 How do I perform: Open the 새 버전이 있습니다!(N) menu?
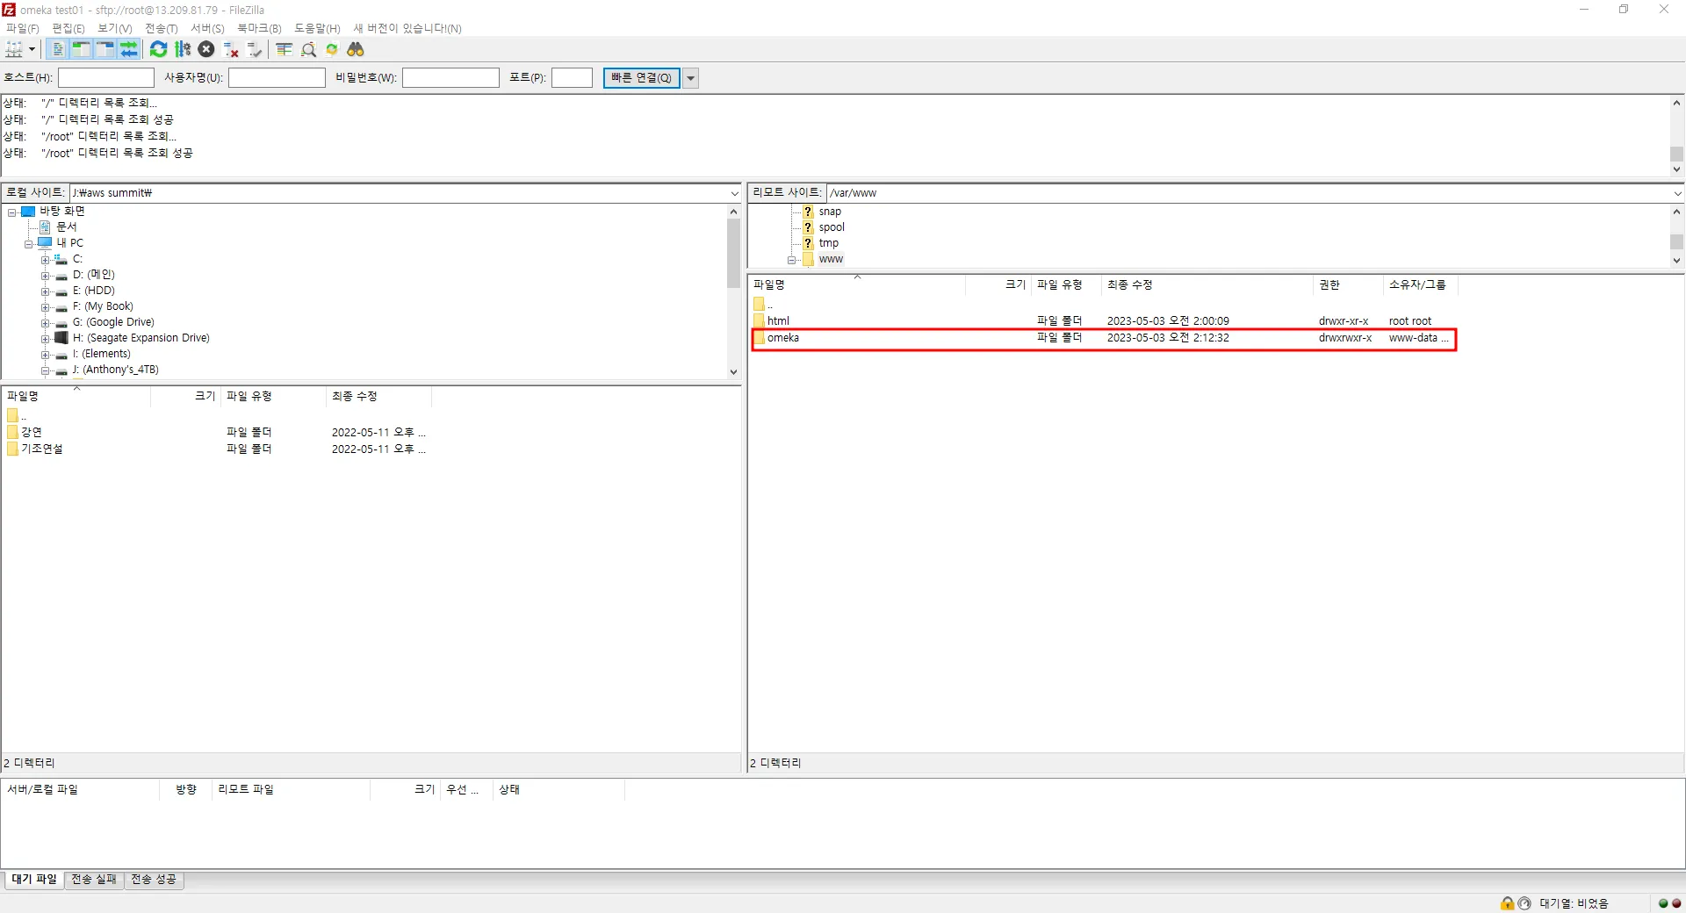pyautogui.click(x=407, y=28)
